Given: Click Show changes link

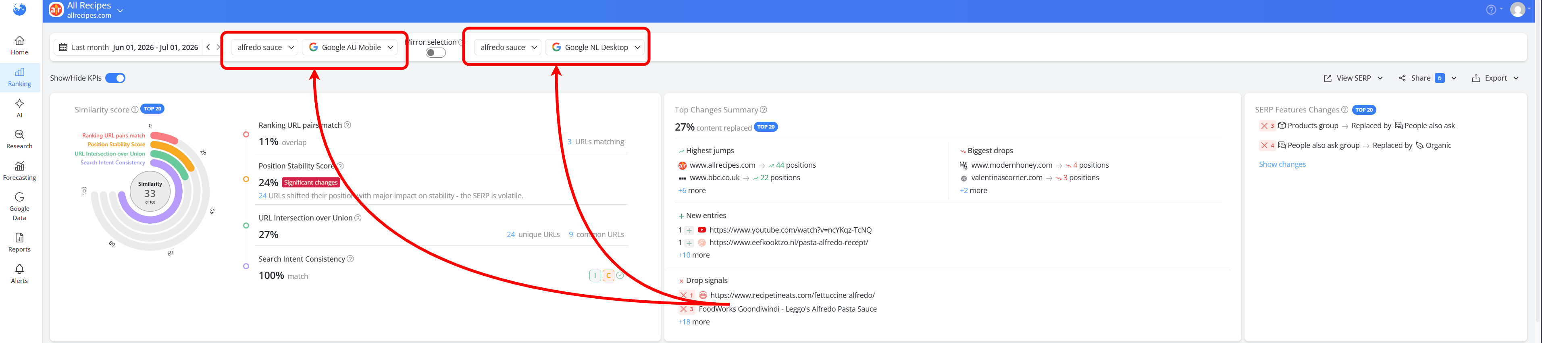Looking at the screenshot, I should click(1282, 164).
